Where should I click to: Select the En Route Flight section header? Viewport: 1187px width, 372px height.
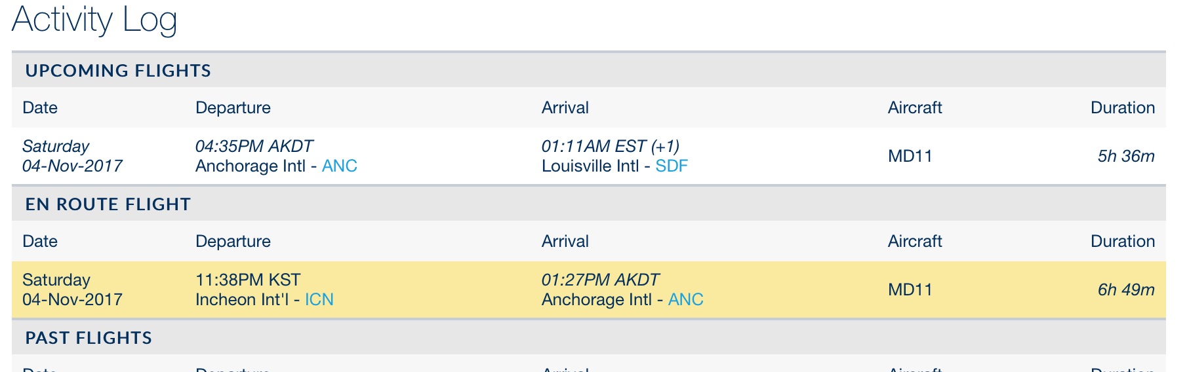(108, 204)
